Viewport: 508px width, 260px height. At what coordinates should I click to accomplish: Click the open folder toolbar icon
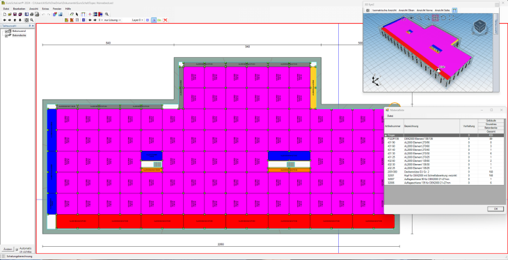point(10,14)
